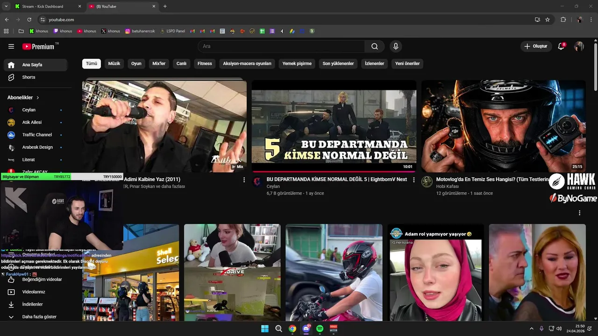Open Discord from the taskbar
The image size is (598, 336).
[x=306, y=329]
